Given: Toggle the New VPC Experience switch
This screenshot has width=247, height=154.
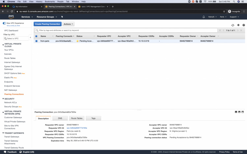Looking at the screenshot, I should (4, 23).
